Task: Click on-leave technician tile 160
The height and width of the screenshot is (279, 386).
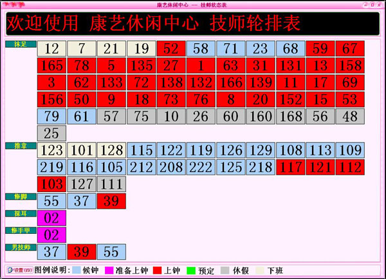Action: 261,117
